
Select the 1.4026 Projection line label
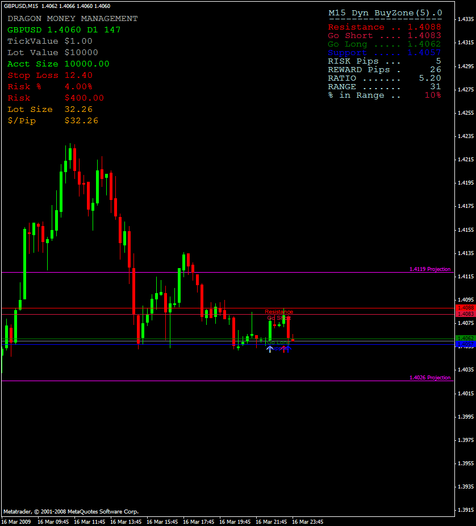pos(430,378)
